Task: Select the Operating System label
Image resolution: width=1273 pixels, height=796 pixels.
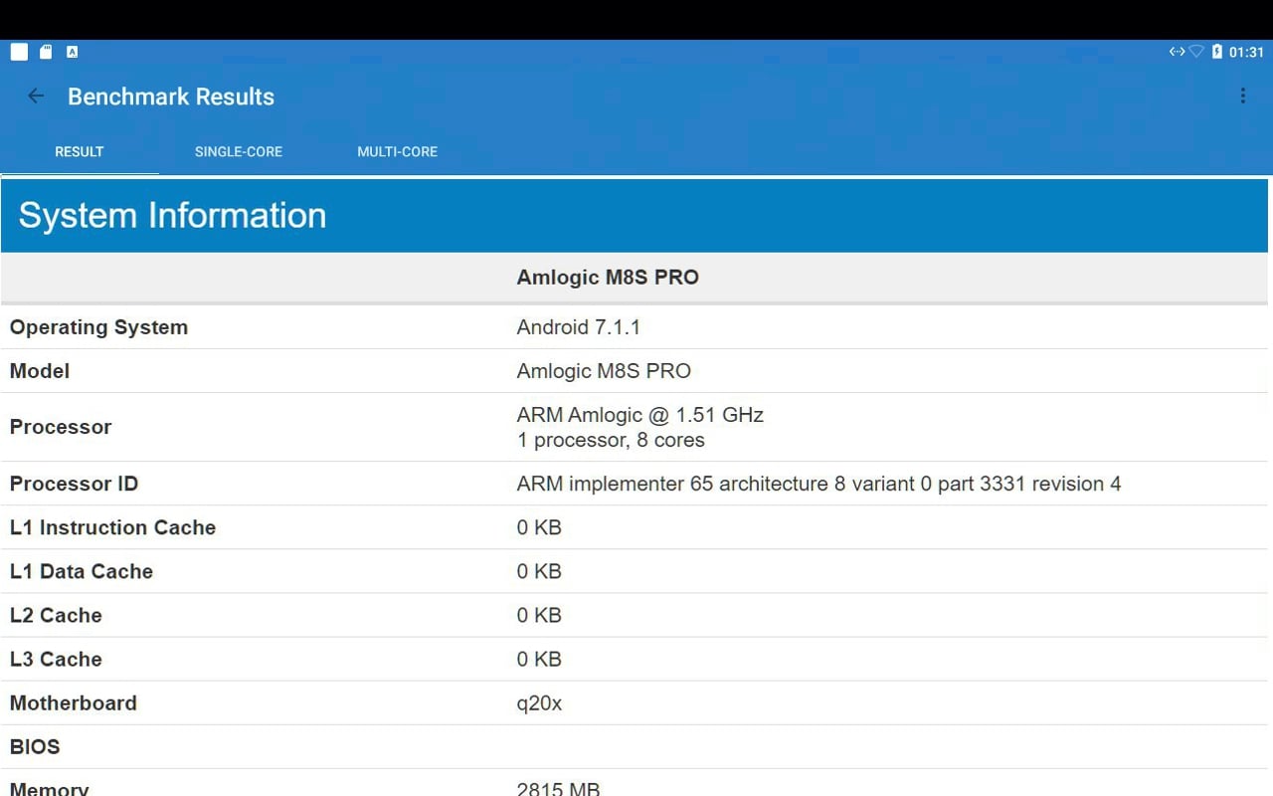Action: (x=98, y=327)
